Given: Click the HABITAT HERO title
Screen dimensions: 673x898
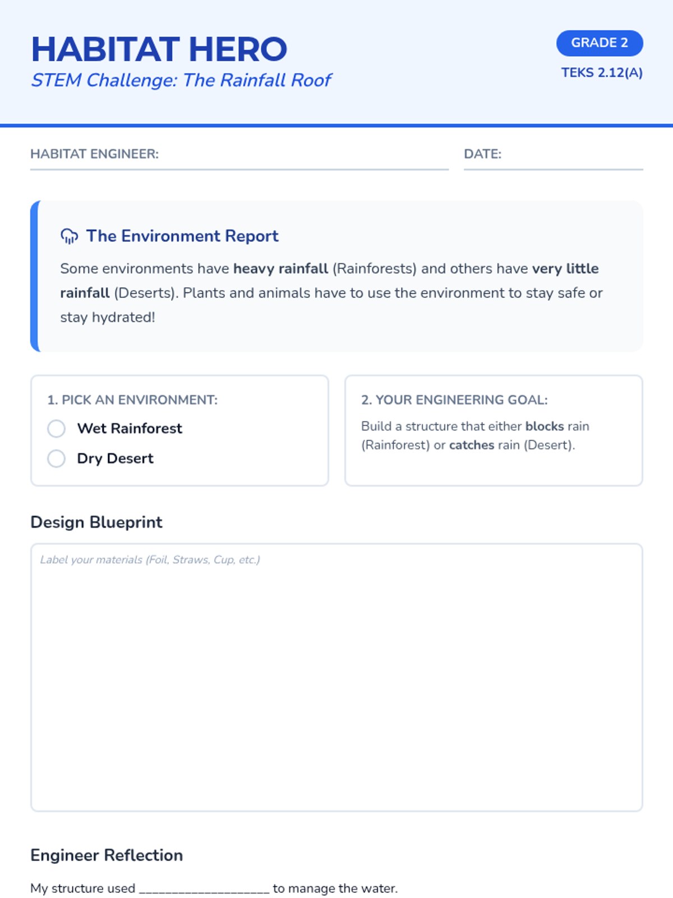Looking at the screenshot, I should [159, 49].
